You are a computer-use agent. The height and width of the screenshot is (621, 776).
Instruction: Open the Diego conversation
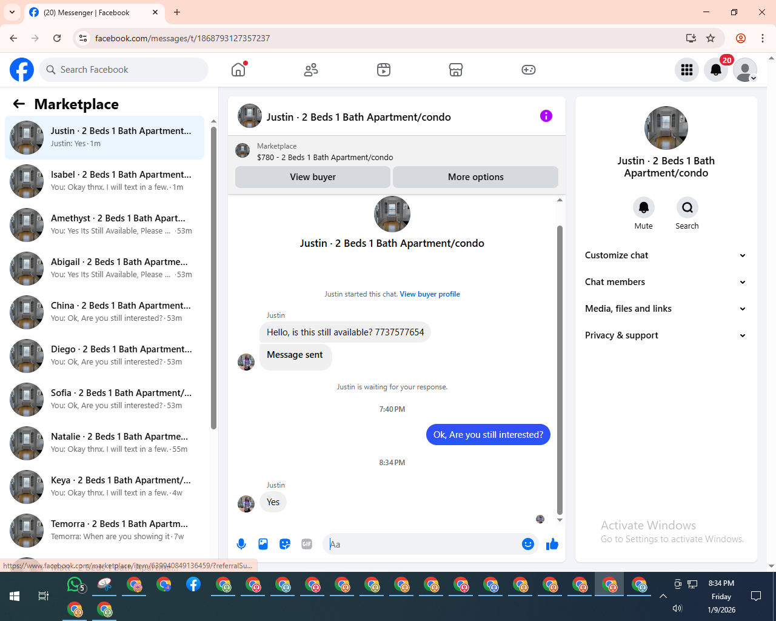tap(104, 356)
